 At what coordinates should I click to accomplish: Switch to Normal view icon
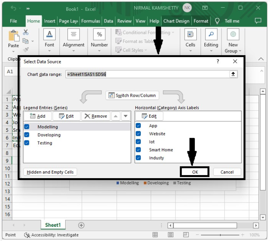155,234
